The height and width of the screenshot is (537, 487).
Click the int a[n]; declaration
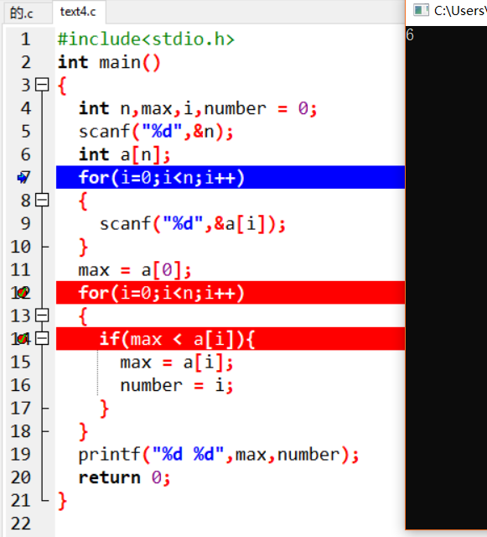point(124,154)
